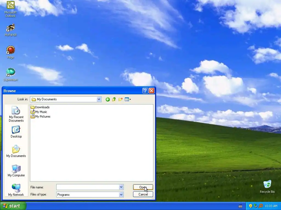Select the Downloads folder icon
Viewport: 281px width, 210px height.
point(32,107)
